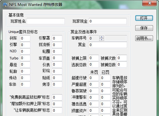Click the 刹车 value field
Screen dimensions: 159x116
[25, 38]
